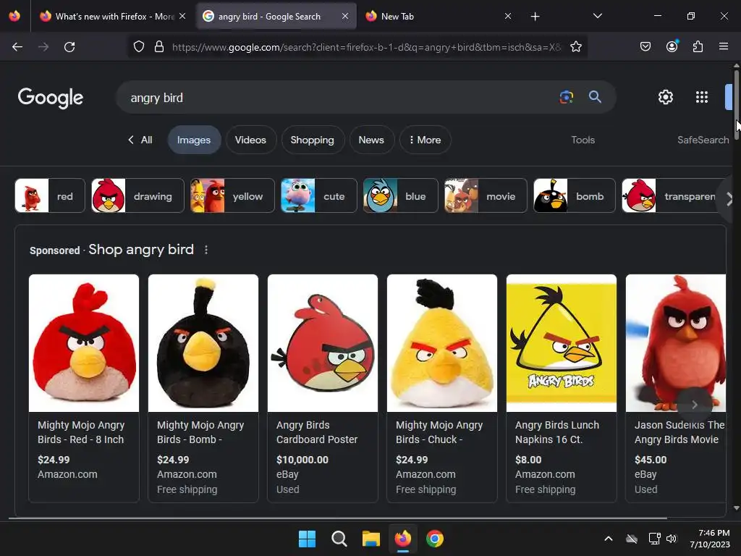The width and height of the screenshot is (741, 556).
Task: Click the Firefox taskbar icon
Action: (x=402, y=539)
